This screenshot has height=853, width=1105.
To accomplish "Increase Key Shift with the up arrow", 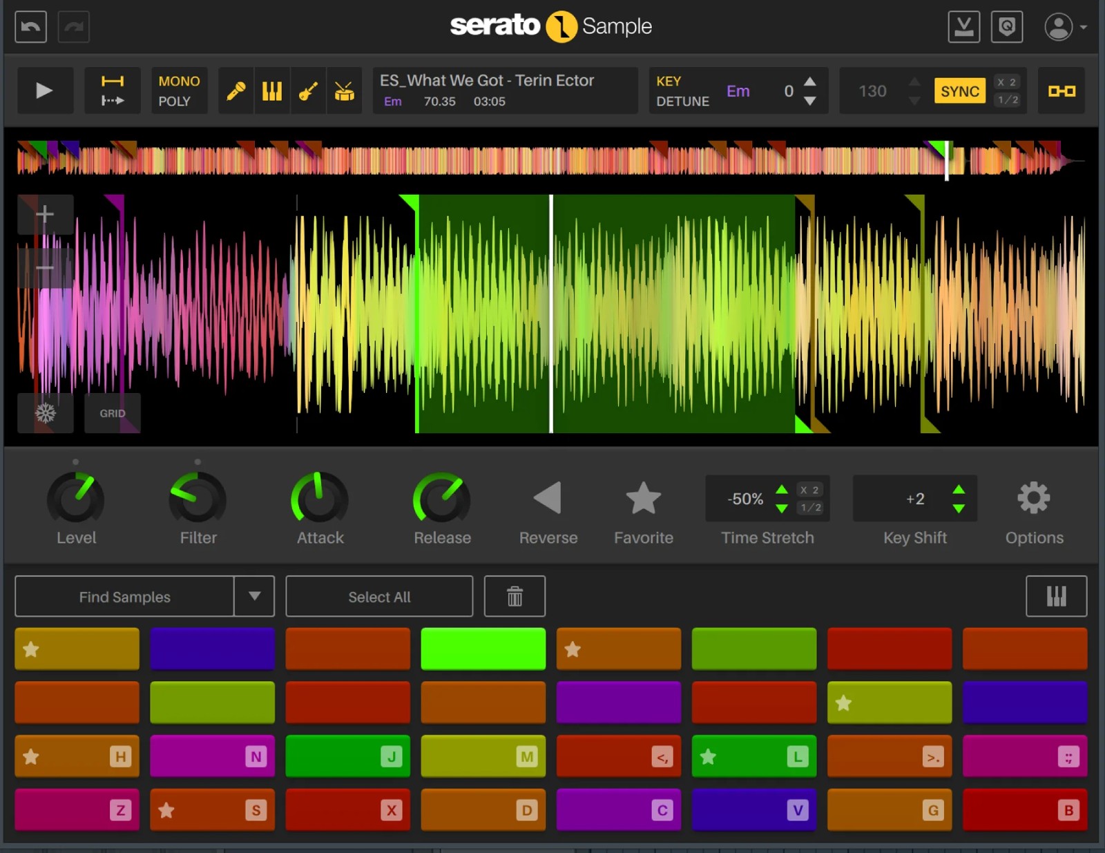I will coord(959,490).
